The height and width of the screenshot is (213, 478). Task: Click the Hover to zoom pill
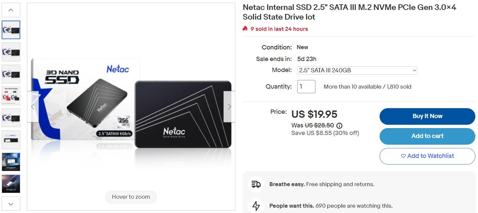click(x=131, y=197)
